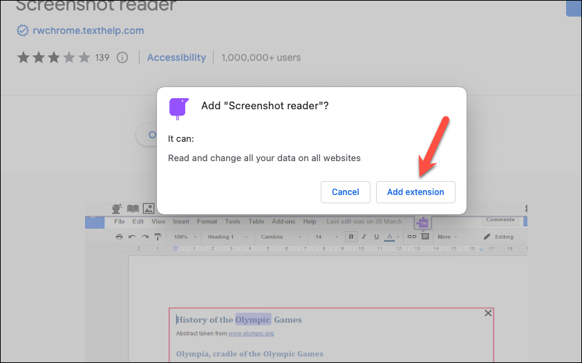The image size is (582, 363).
Task: Open the Heading 1 style dropdown
Action: point(227,236)
